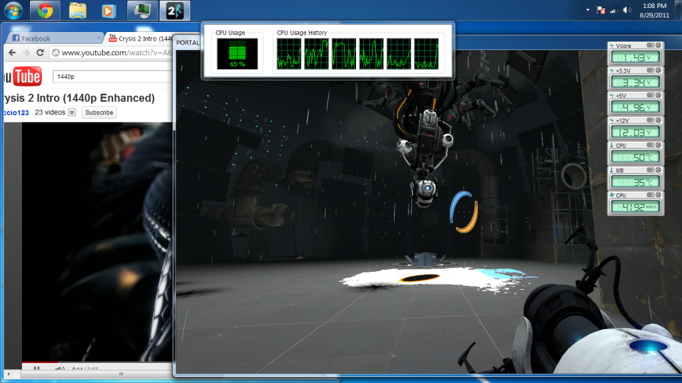Click the lightning icon on Vcore gadget
This screenshot has height=383, width=682.
click(612, 46)
